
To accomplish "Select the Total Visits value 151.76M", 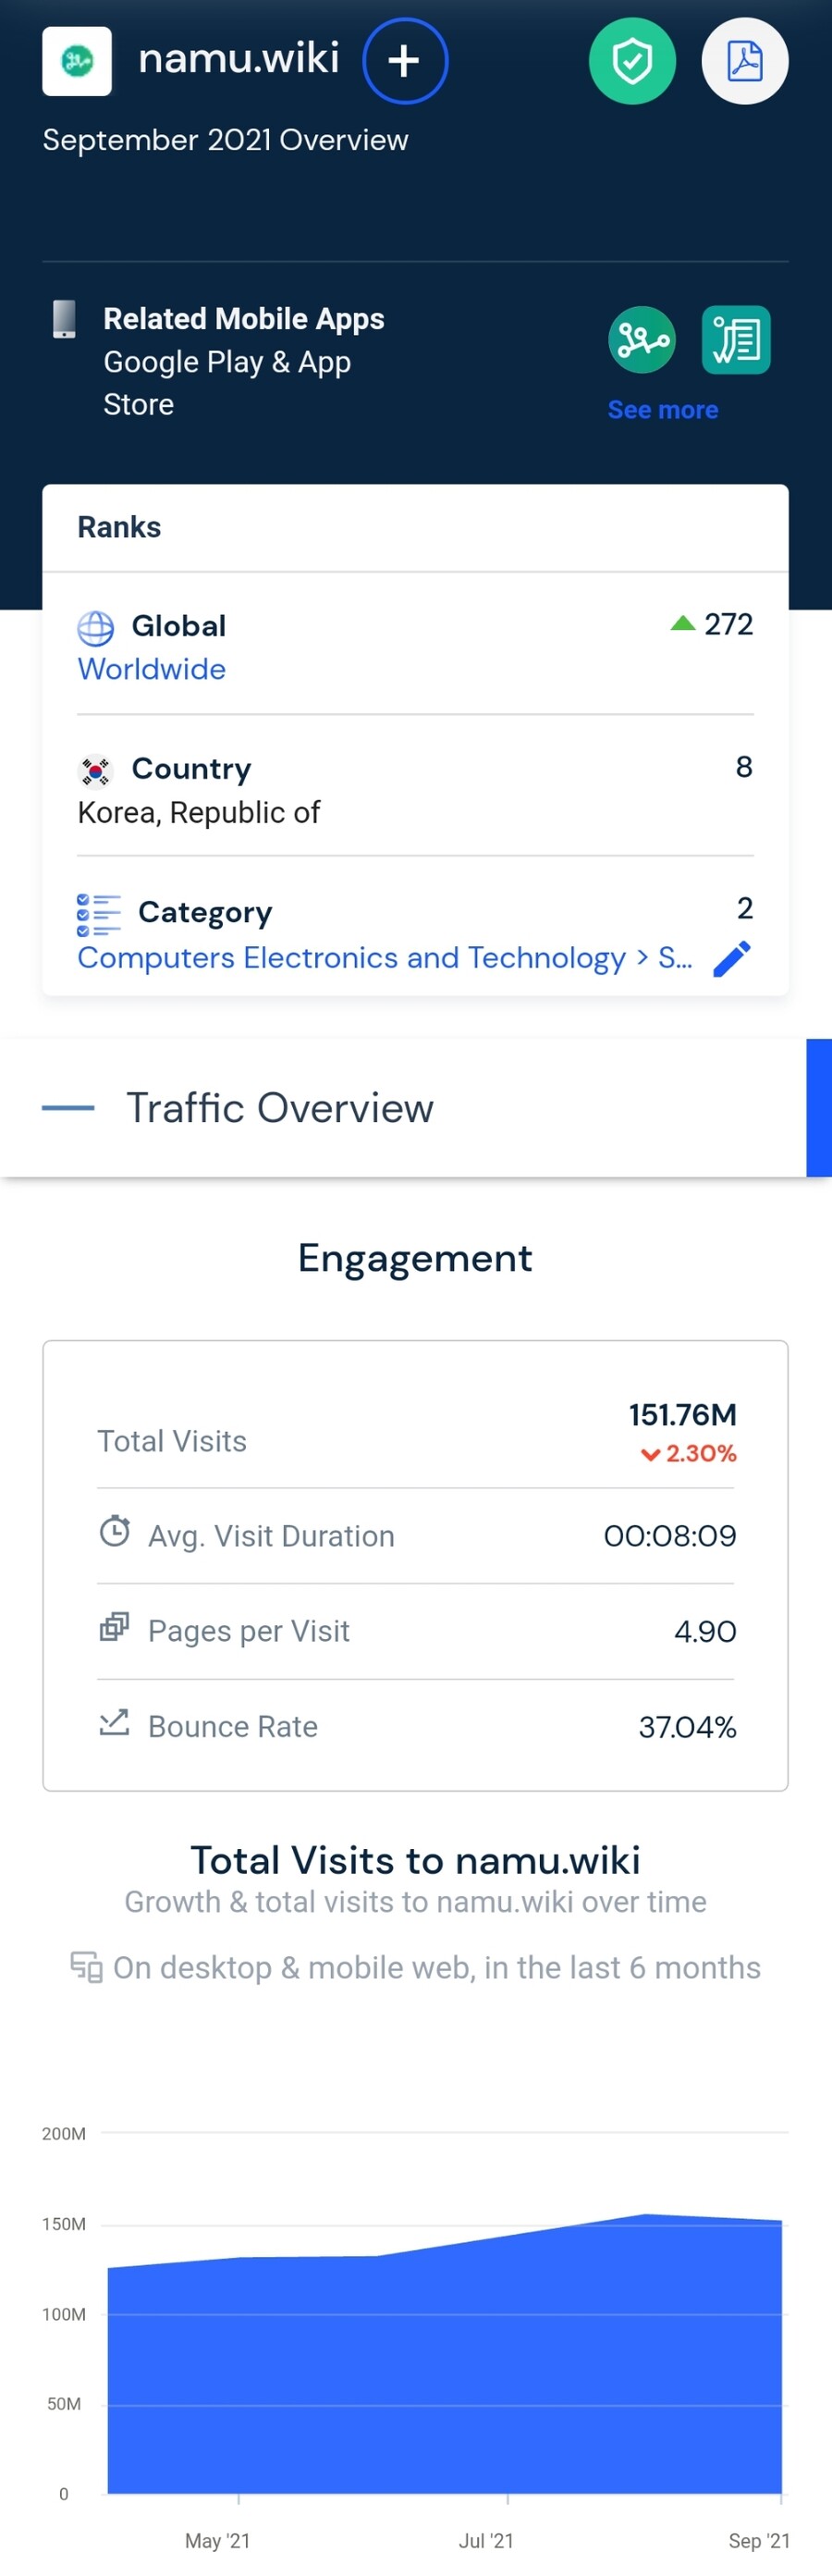I will coord(683,1414).
